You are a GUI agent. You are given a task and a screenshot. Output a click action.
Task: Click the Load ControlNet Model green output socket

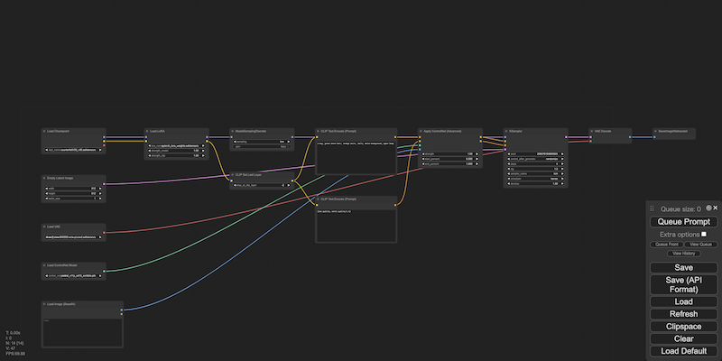[x=104, y=272]
